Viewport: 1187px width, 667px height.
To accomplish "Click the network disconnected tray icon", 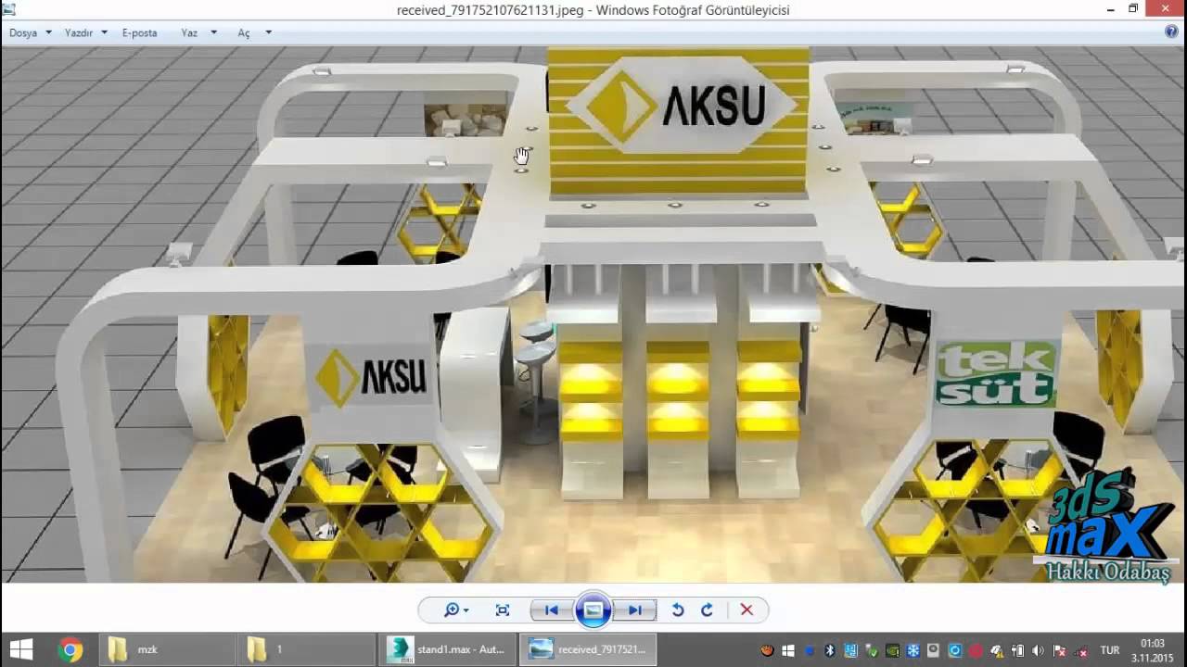I will [1082, 651].
